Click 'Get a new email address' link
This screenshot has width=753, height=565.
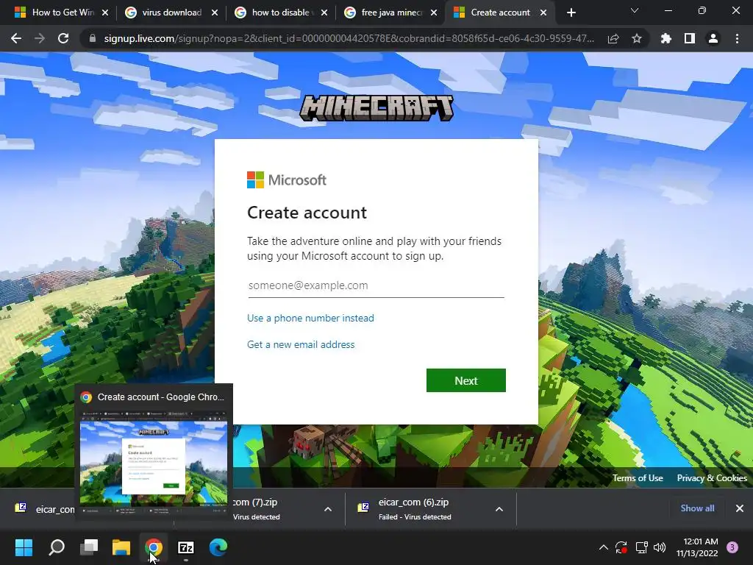click(x=301, y=344)
